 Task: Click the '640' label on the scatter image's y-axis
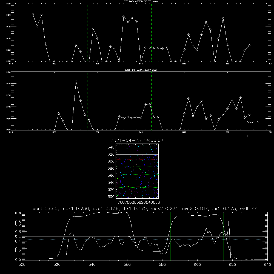pos(111,147)
